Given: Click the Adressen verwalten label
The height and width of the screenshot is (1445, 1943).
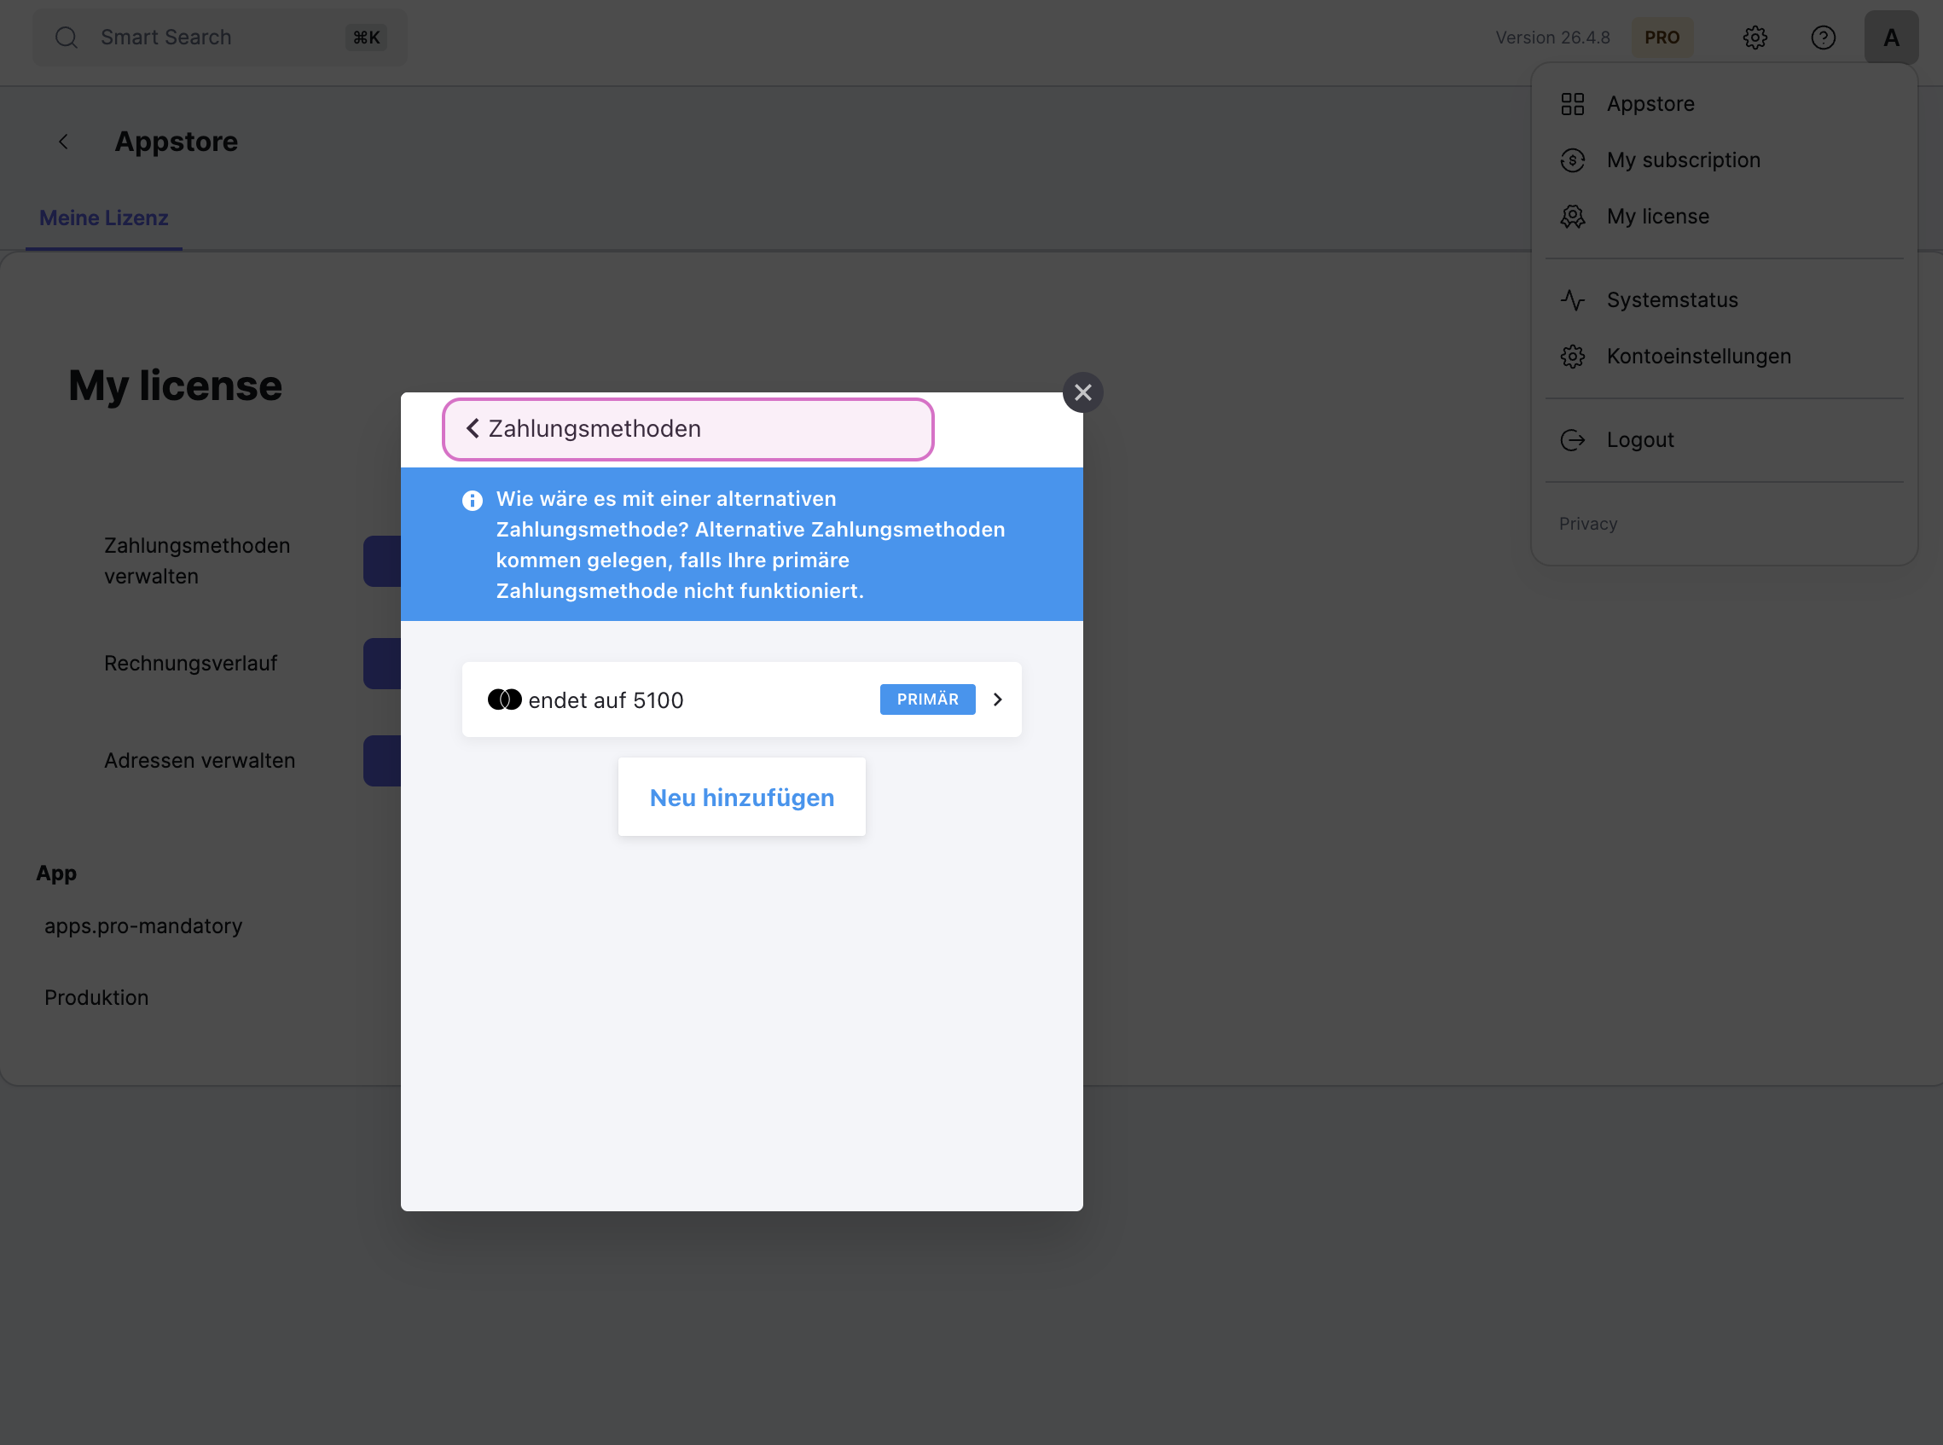Looking at the screenshot, I should (200, 761).
